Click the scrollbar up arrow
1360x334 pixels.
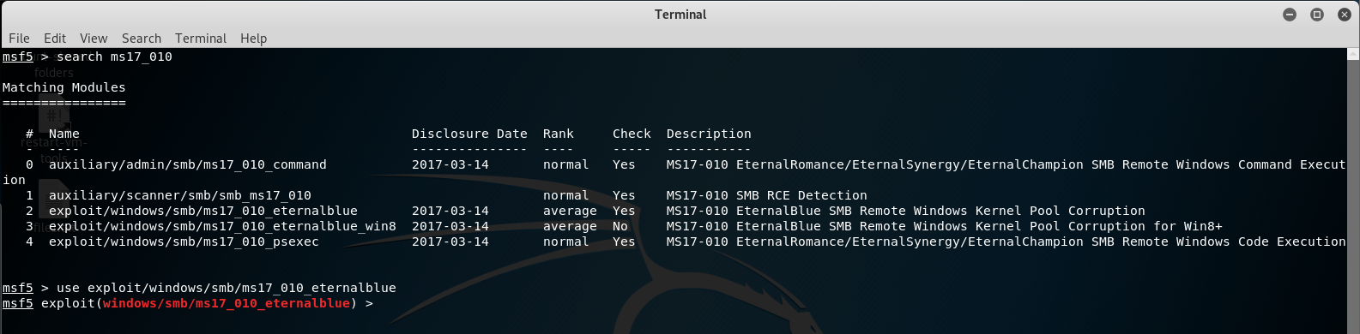(x=1353, y=55)
